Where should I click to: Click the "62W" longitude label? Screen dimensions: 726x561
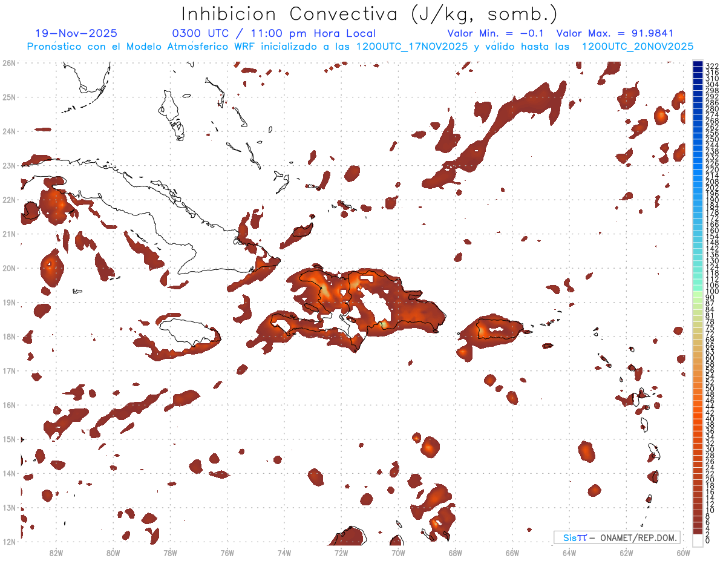626,552
